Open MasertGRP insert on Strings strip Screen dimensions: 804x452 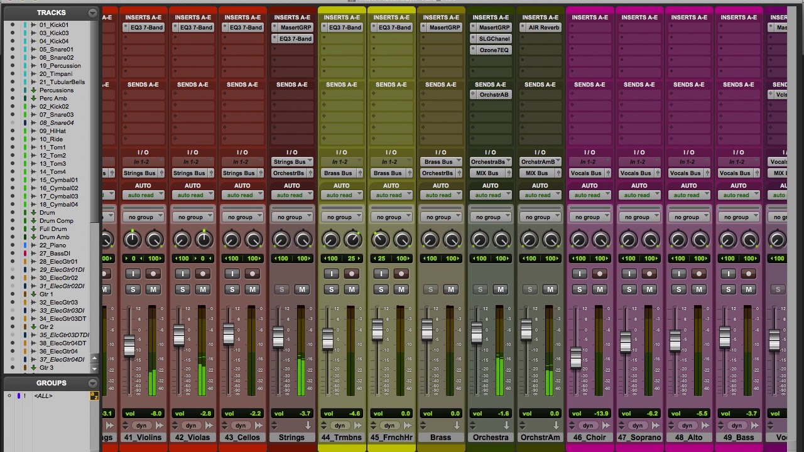(x=296, y=28)
